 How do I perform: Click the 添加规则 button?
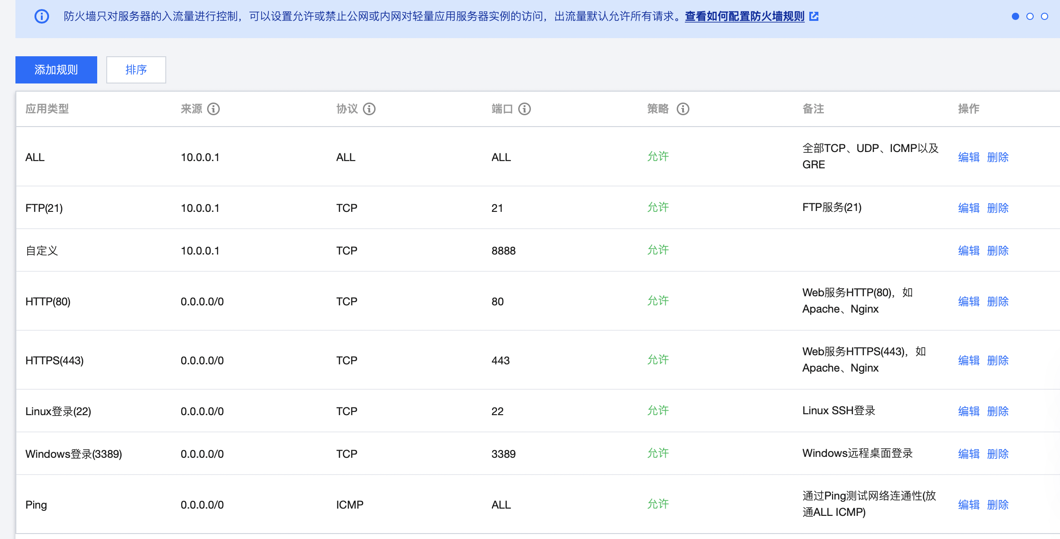(x=56, y=70)
